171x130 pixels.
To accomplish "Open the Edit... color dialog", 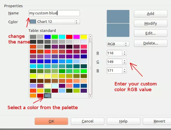I will (151, 33).
